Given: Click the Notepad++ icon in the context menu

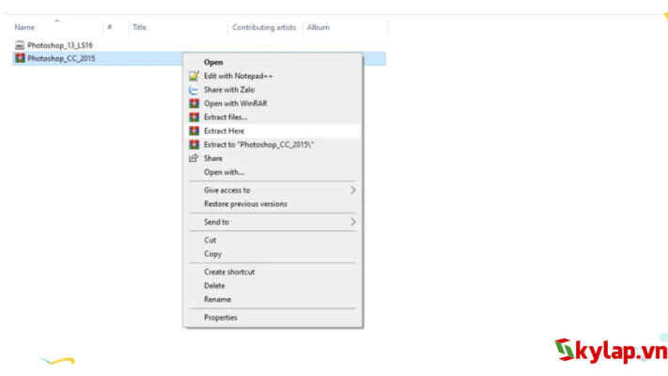Looking at the screenshot, I should pos(194,76).
